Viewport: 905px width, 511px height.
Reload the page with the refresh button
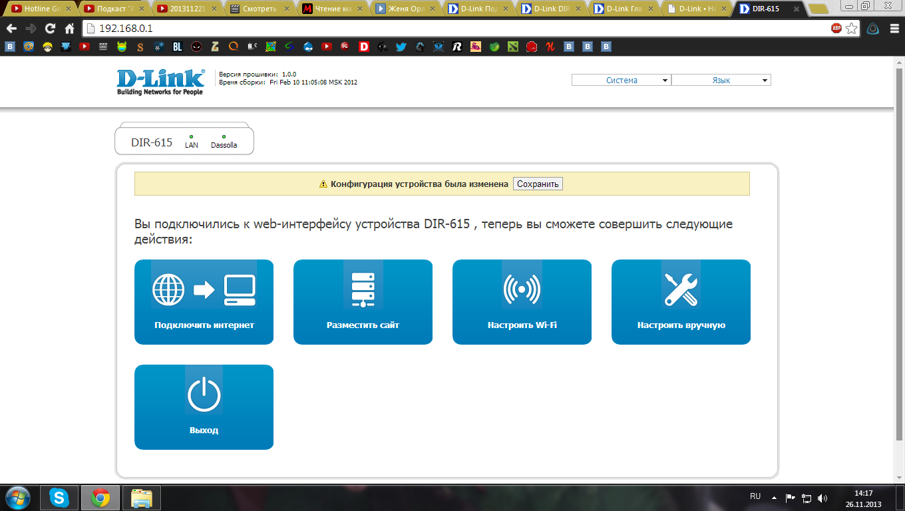(x=50, y=29)
